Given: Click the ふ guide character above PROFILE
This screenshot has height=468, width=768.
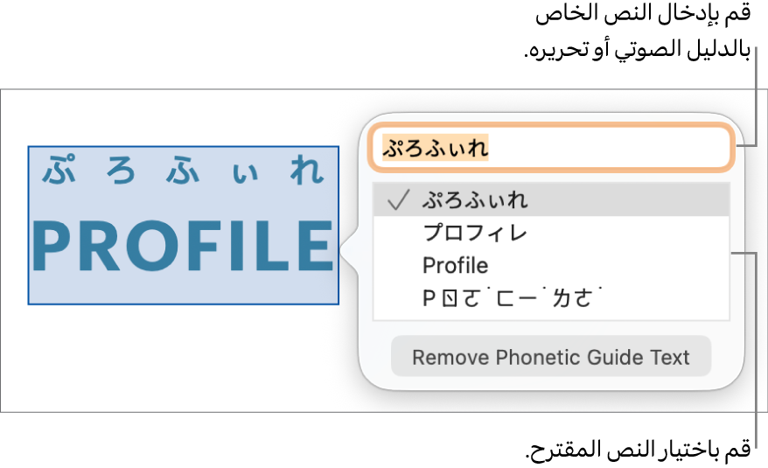Looking at the screenshot, I should 183,171.
